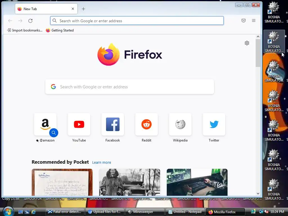Reload the current page
288x216 pixels.
pos(30,21)
